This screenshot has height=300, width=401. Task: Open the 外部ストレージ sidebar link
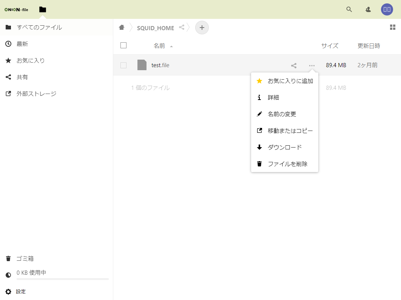(x=36, y=94)
